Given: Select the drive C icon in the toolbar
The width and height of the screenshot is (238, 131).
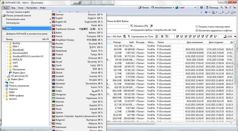Looking at the screenshot, I should [214, 12].
